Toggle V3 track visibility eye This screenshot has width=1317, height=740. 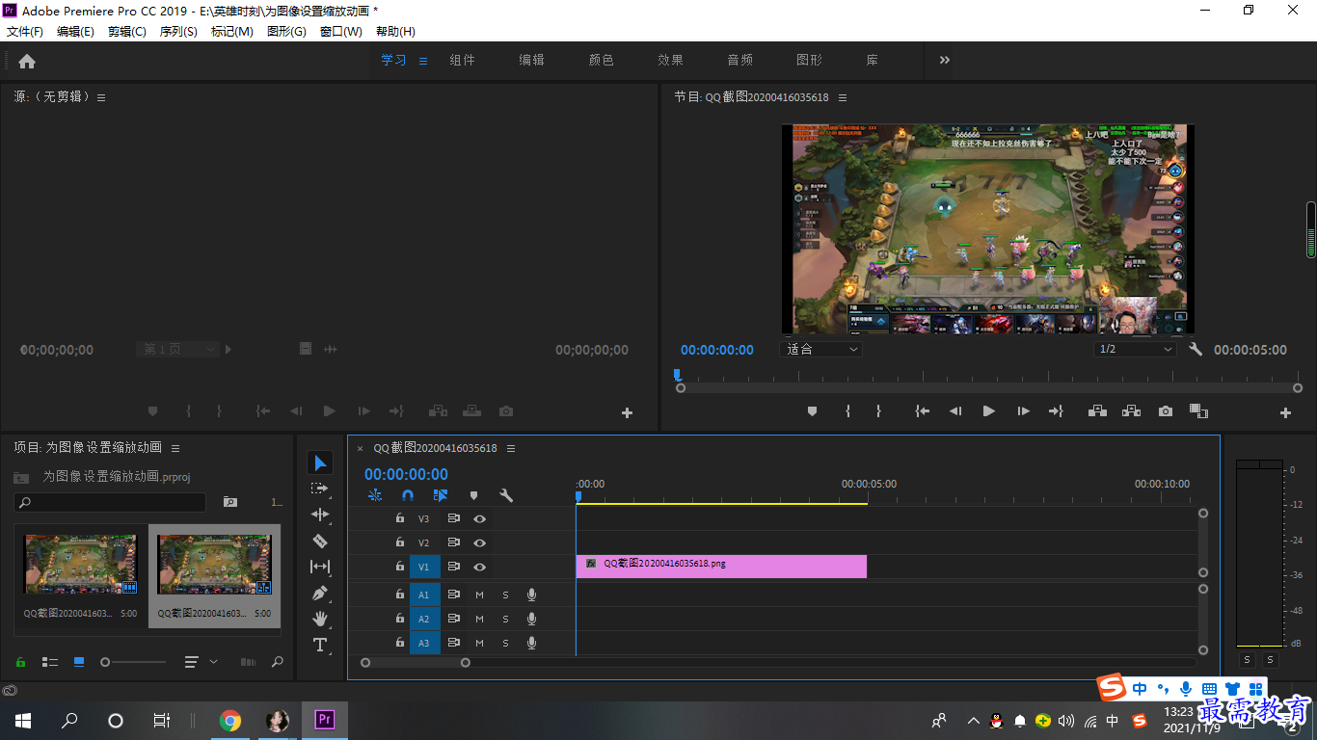click(x=479, y=518)
